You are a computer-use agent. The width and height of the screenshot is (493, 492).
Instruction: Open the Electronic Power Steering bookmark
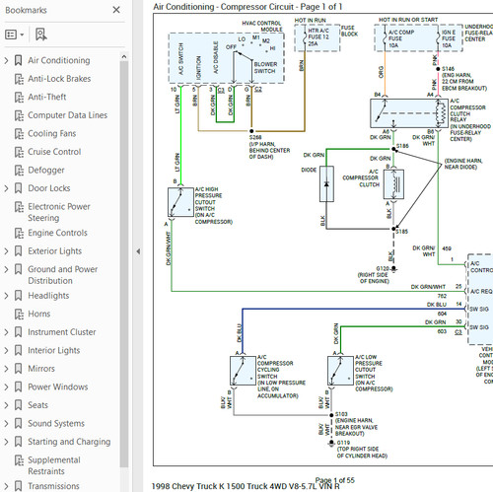coord(59,212)
